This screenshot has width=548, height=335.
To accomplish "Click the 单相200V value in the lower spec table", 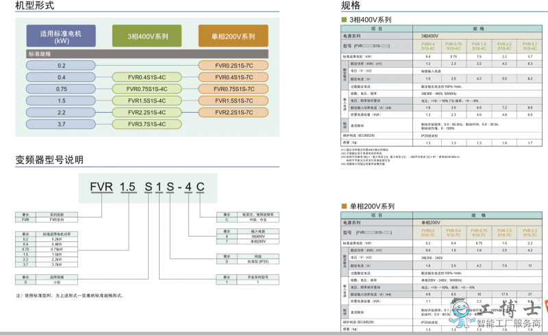I will point(431,223).
